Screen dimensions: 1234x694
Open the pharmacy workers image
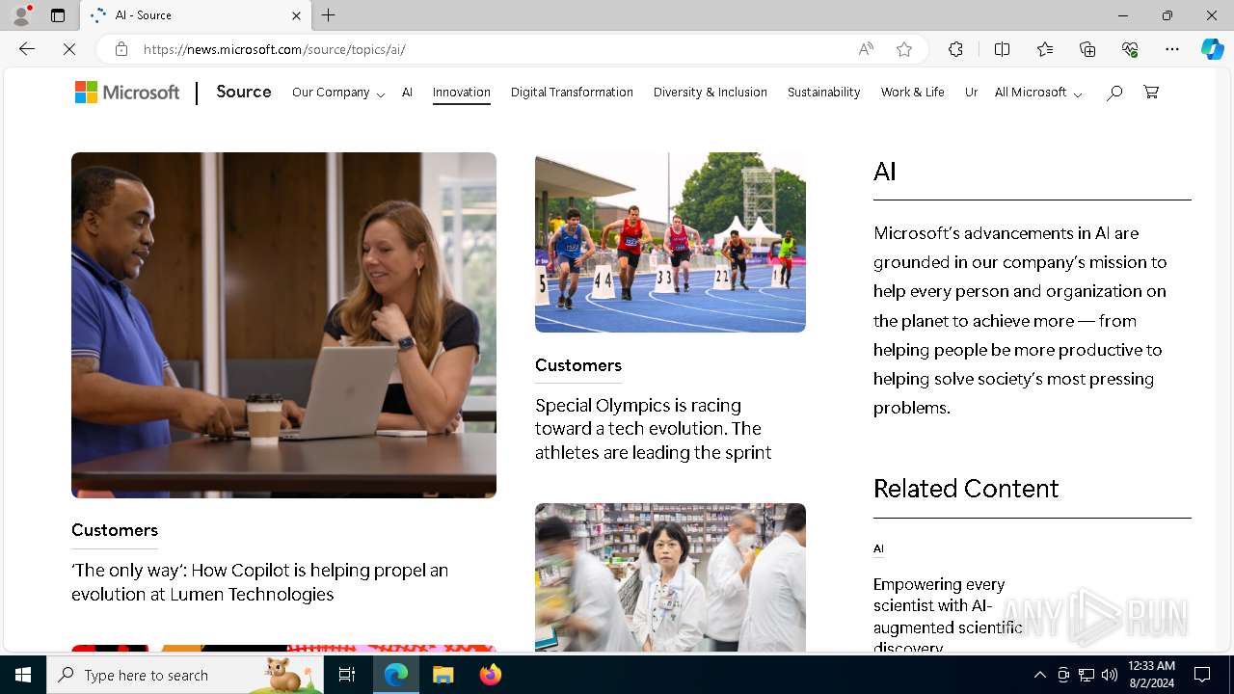670,577
